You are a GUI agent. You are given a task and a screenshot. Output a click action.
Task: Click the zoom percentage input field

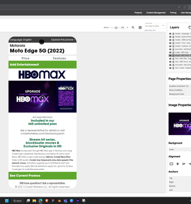(x=123, y=28)
